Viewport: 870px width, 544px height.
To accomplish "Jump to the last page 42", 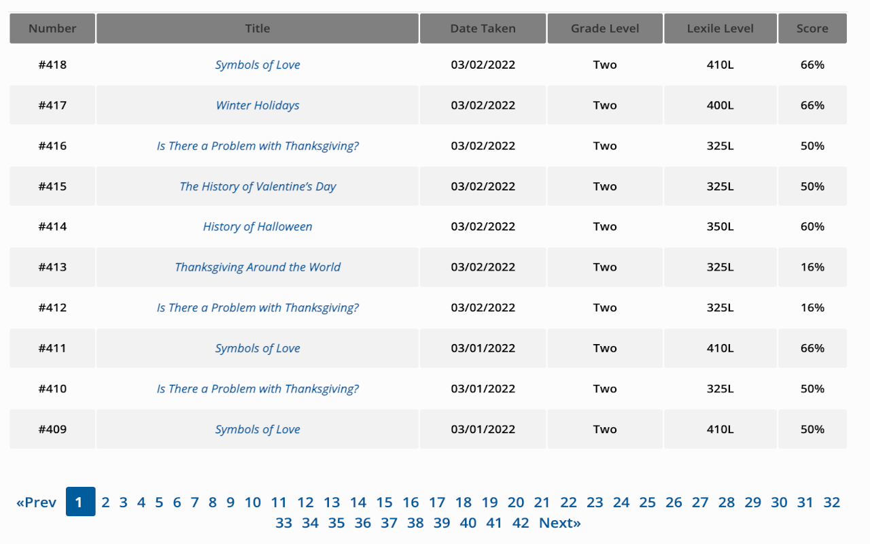I will (x=521, y=523).
